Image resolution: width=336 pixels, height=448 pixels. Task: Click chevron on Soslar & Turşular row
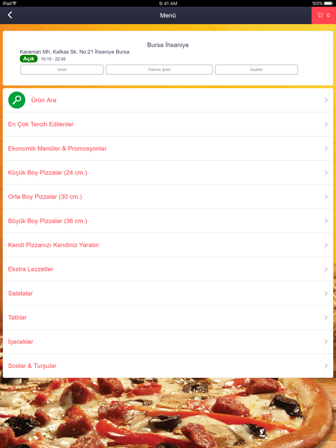(x=326, y=365)
